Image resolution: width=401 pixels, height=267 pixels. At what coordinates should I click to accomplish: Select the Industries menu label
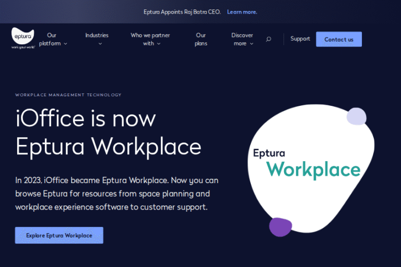97,35
